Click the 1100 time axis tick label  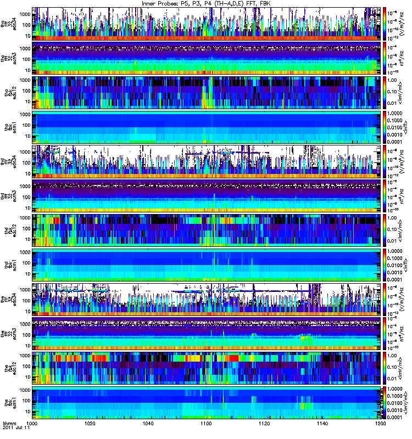click(206, 424)
